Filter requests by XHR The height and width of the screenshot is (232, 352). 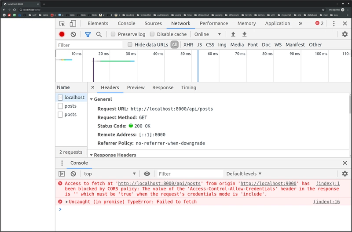[188, 45]
